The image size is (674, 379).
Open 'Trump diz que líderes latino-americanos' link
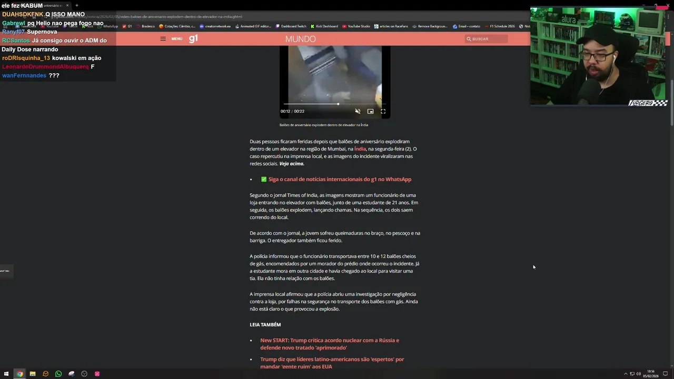tap(332, 363)
